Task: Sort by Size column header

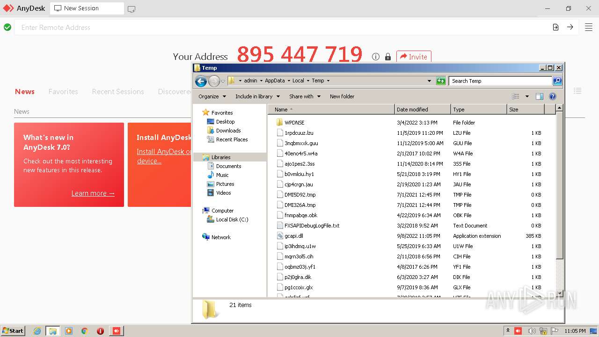Action: click(526, 110)
